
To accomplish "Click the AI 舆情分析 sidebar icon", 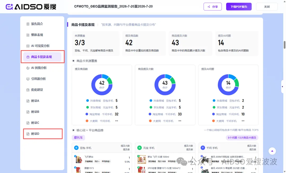I will tap(28, 68).
